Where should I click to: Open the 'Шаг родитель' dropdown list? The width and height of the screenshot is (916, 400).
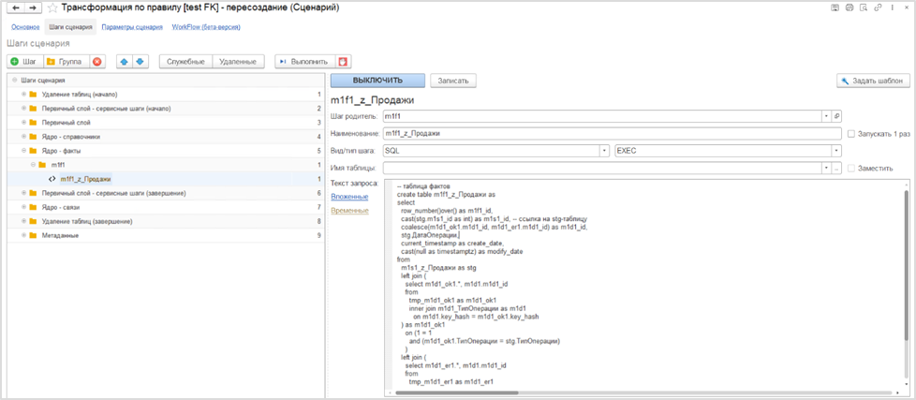tap(825, 116)
